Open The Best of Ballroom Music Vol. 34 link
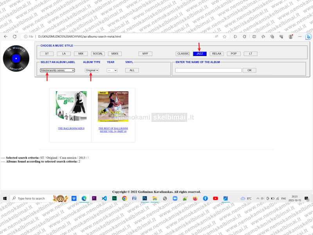313x235 pixels. [113, 130]
